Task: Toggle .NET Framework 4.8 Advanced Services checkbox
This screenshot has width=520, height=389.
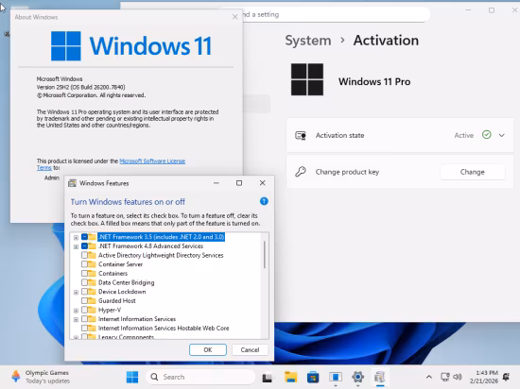Action: point(84,246)
